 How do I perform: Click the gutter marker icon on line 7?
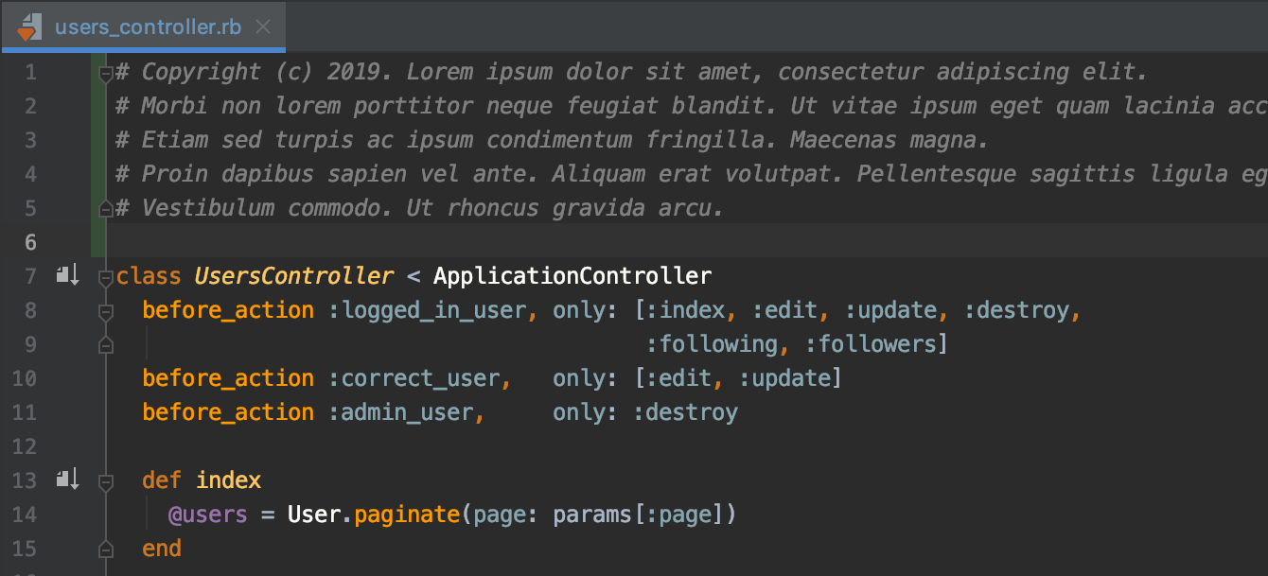click(x=67, y=276)
